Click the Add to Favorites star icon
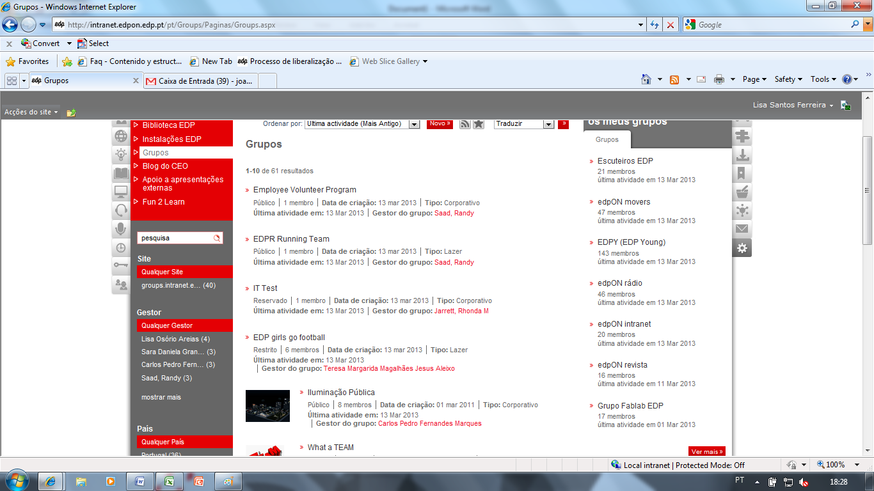The image size is (874, 491). click(x=67, y=61)
